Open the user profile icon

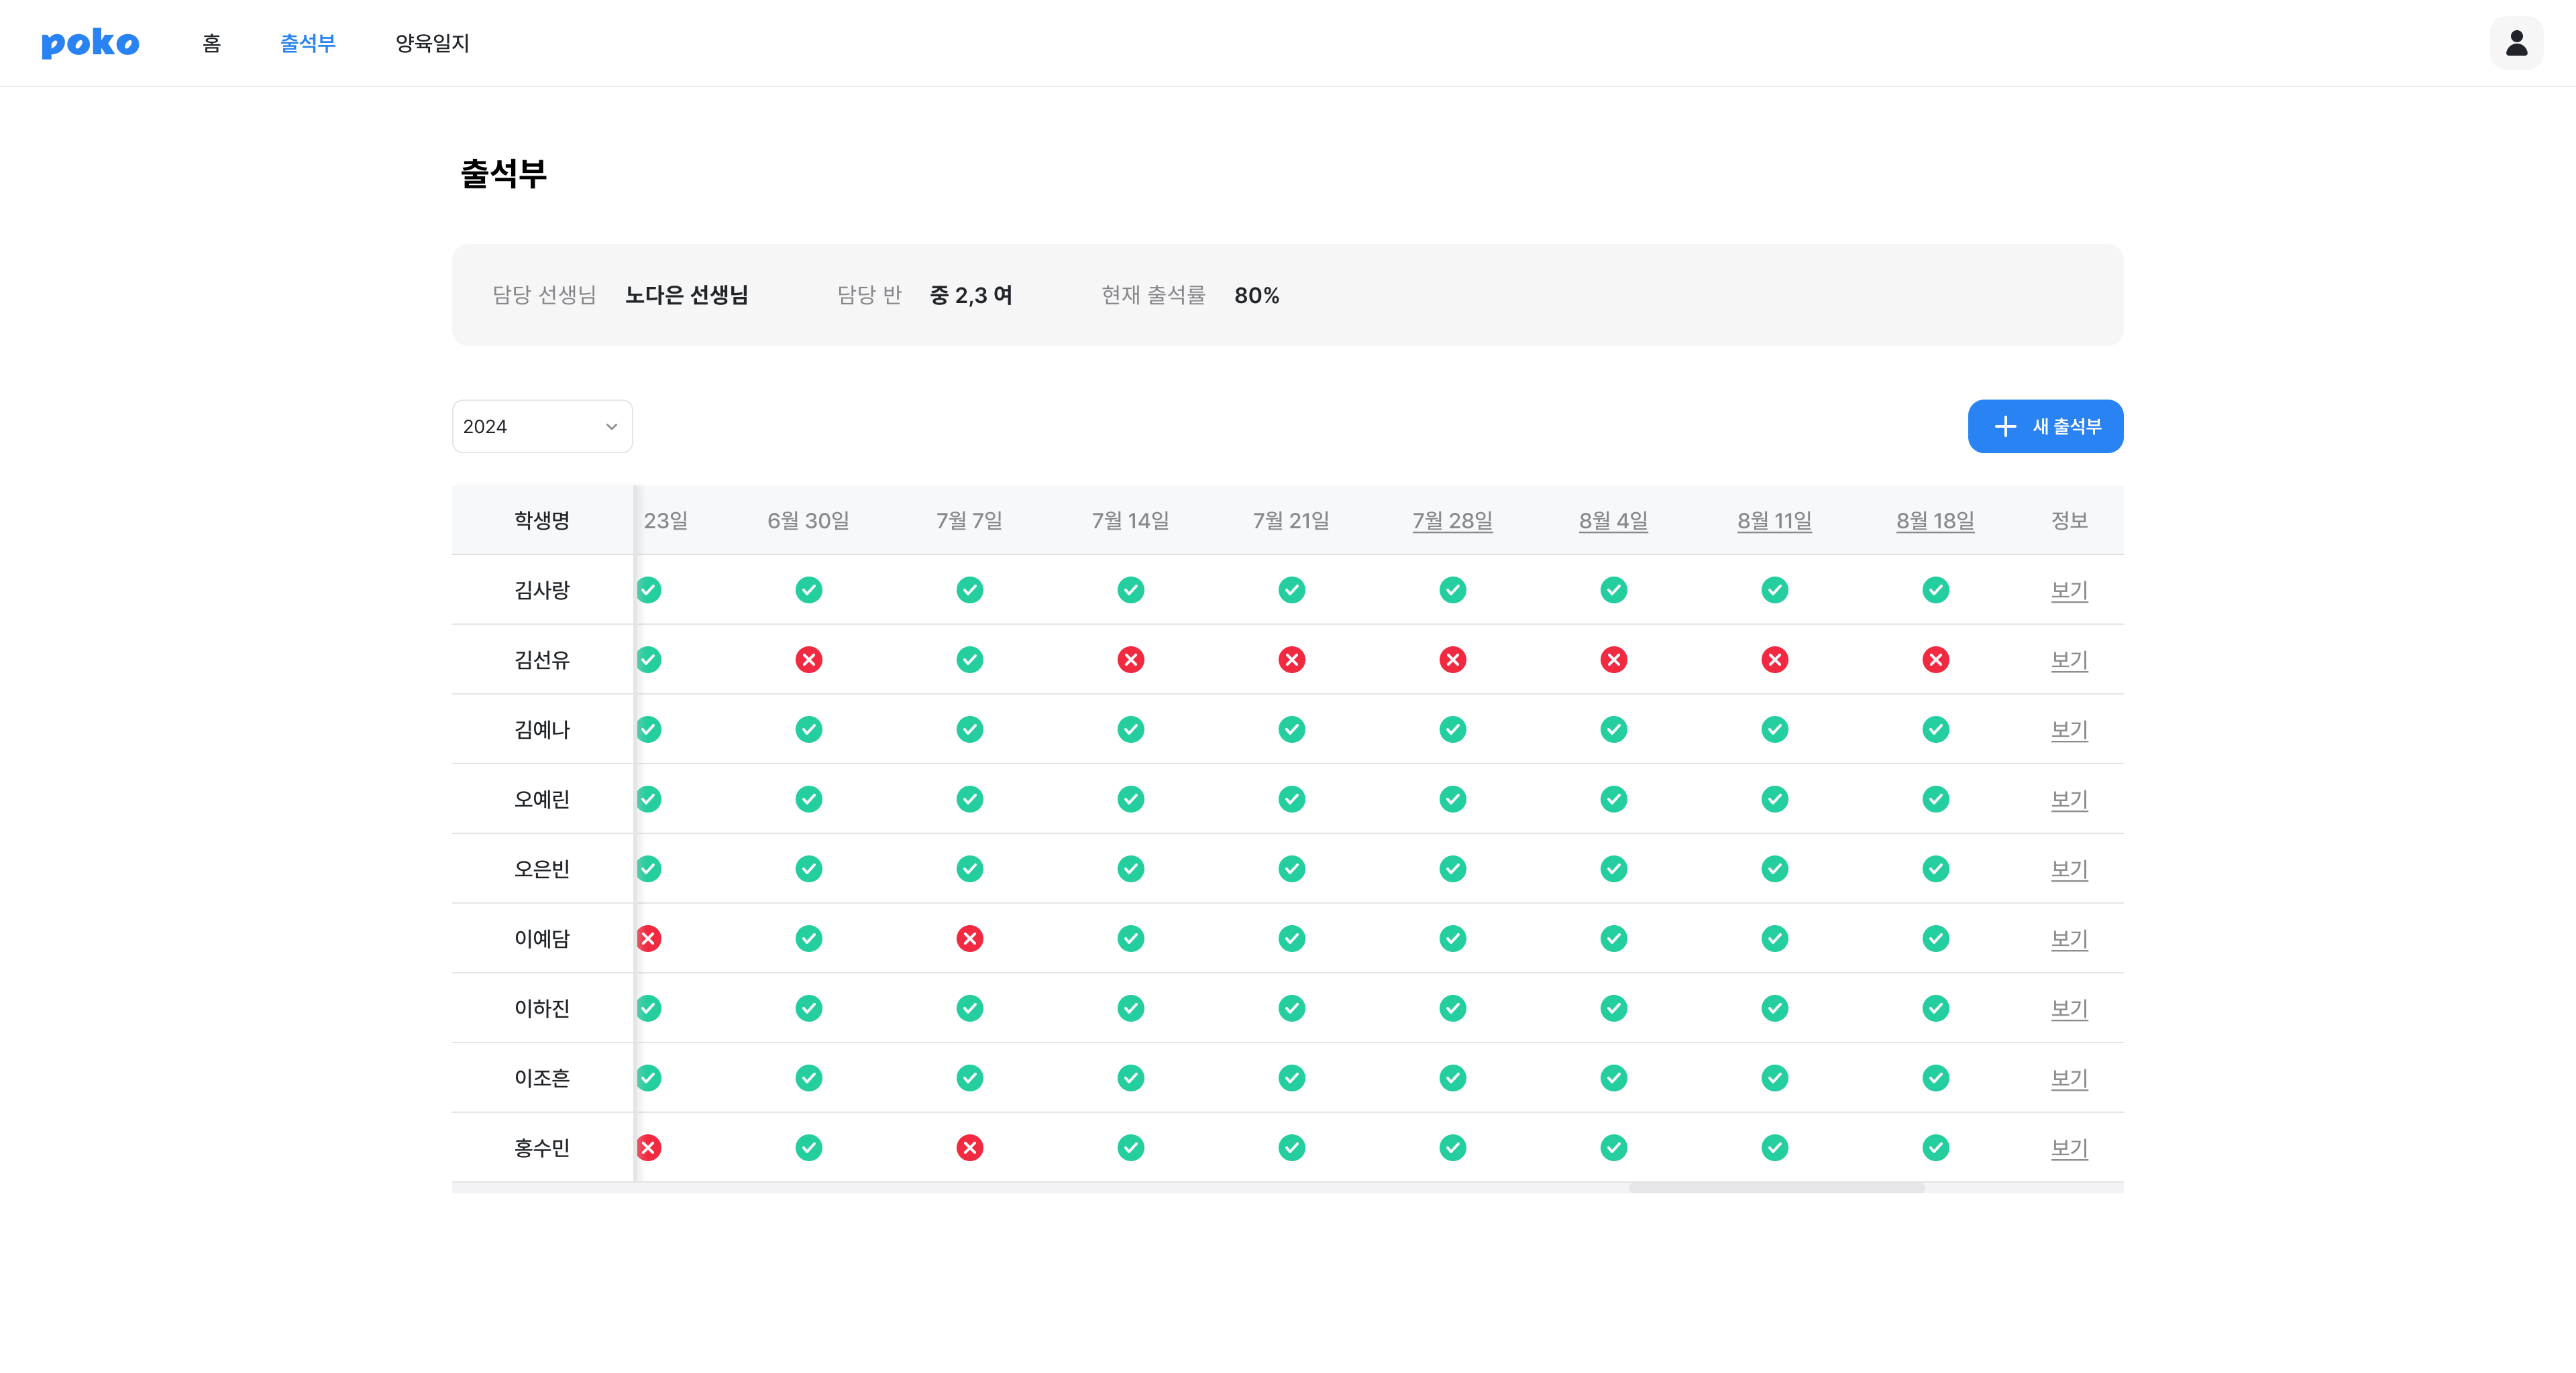[x=2516, y=43]
